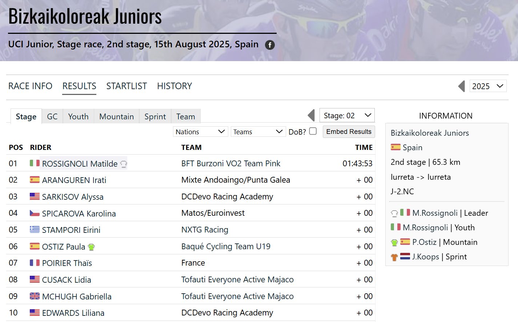This screenshot has height=322, width=518.
Task: Open rider OSTIZ Paula
Action: 64,247
